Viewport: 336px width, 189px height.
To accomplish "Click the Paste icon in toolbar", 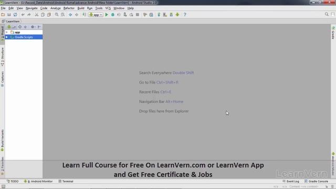I will point(49,15).
